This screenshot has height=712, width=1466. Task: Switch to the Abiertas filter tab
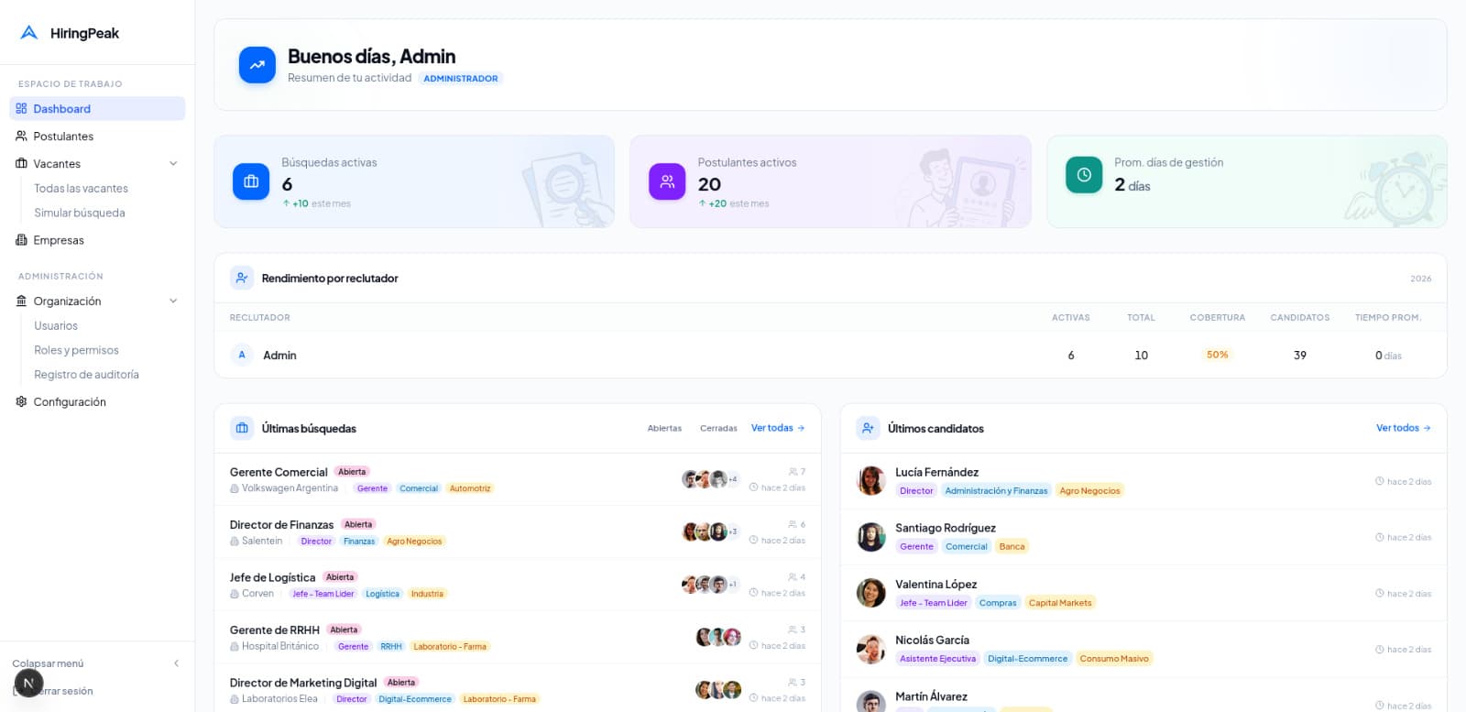click(x=664, y=428)
